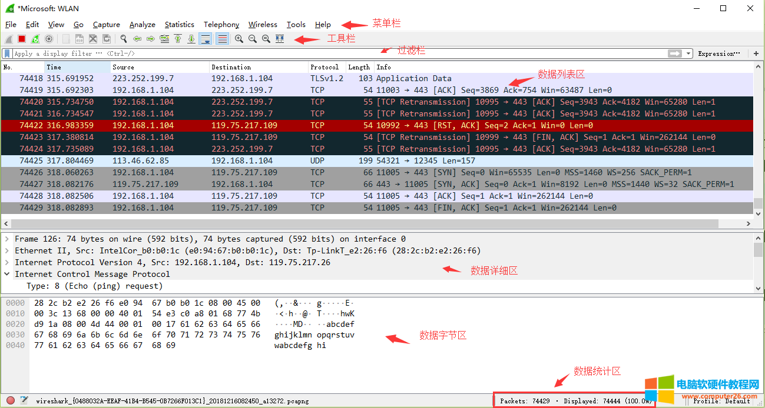
Task: Open the Capture menu
Action: coord(106,25)
